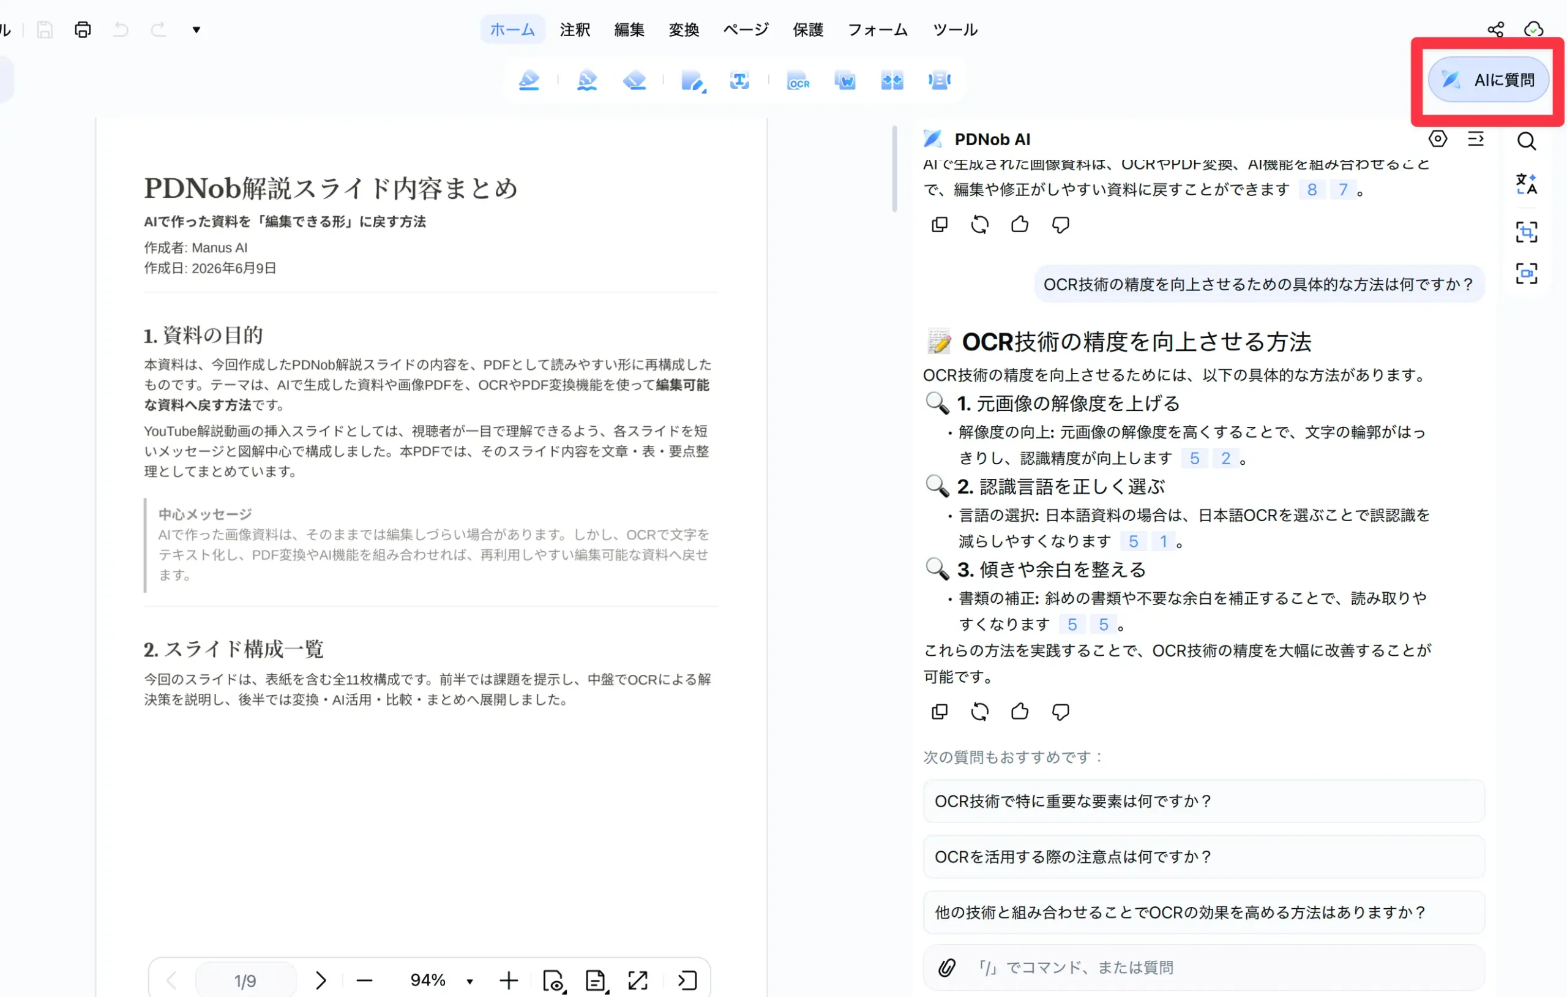The height and width of the screenshot is (997, 1567).
Task: Switch to the 変換 tab
Action: pos(684,29)
